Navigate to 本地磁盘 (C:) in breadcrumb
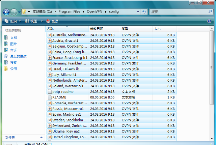This screenshot has height=145, width=216. pos(42,11)
